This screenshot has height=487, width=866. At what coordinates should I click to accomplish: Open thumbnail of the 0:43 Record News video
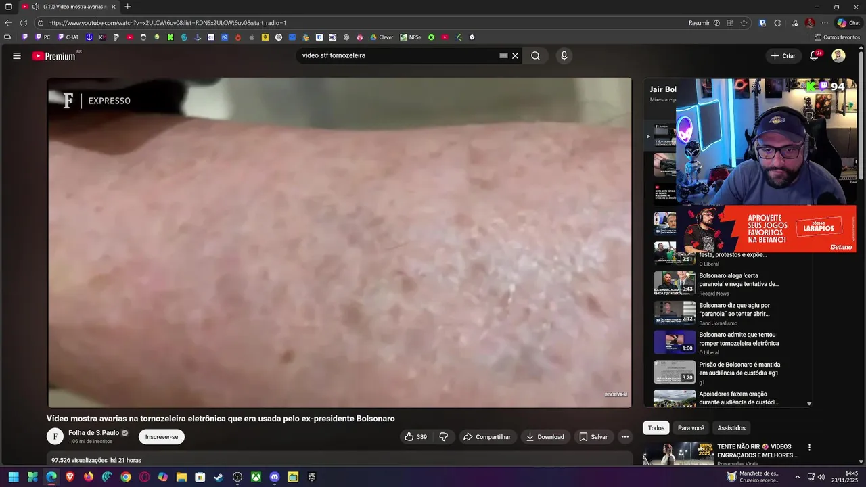[x=675, y=283]
